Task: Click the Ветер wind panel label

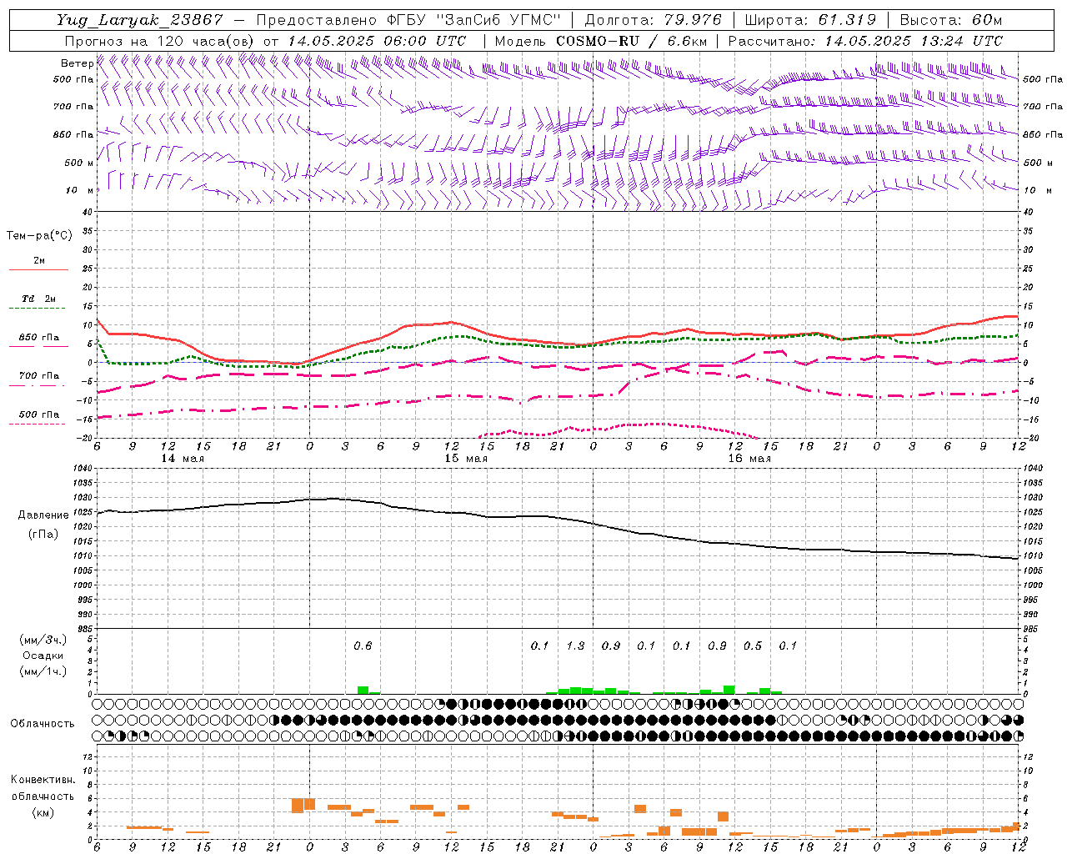Action: pyautogui.click(x=77, y=63)
